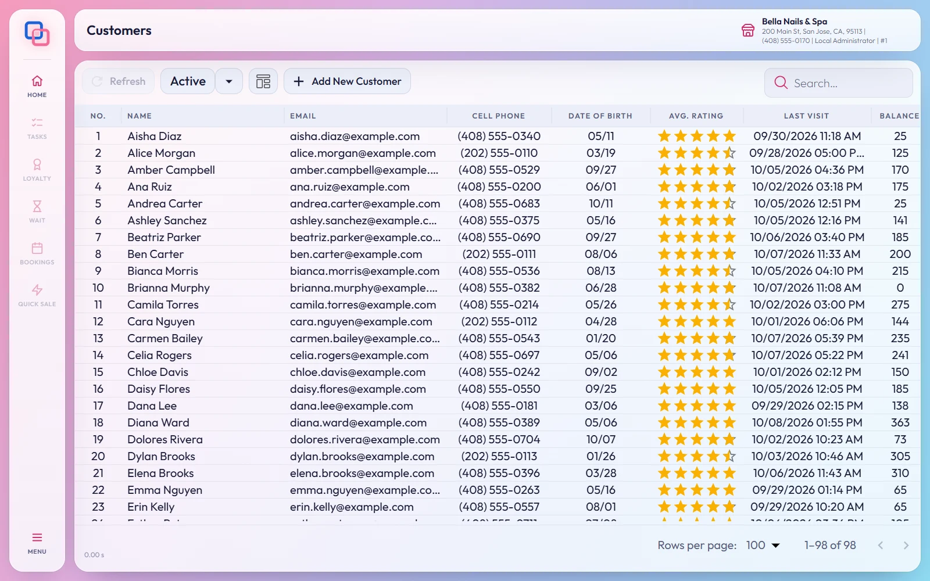Sort by the Avg. Rating column header
This screenshot has width=930, height=581.
click(x=696, y=116)
